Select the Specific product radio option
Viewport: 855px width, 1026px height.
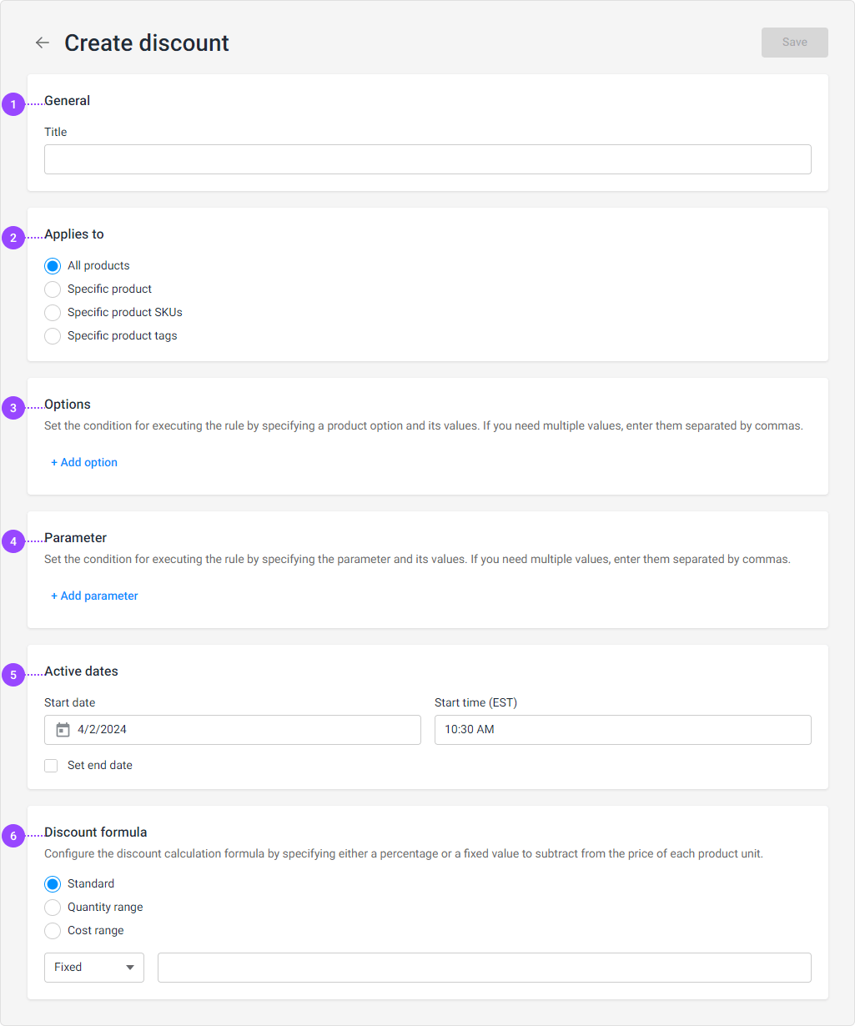[x=53, y=289]
